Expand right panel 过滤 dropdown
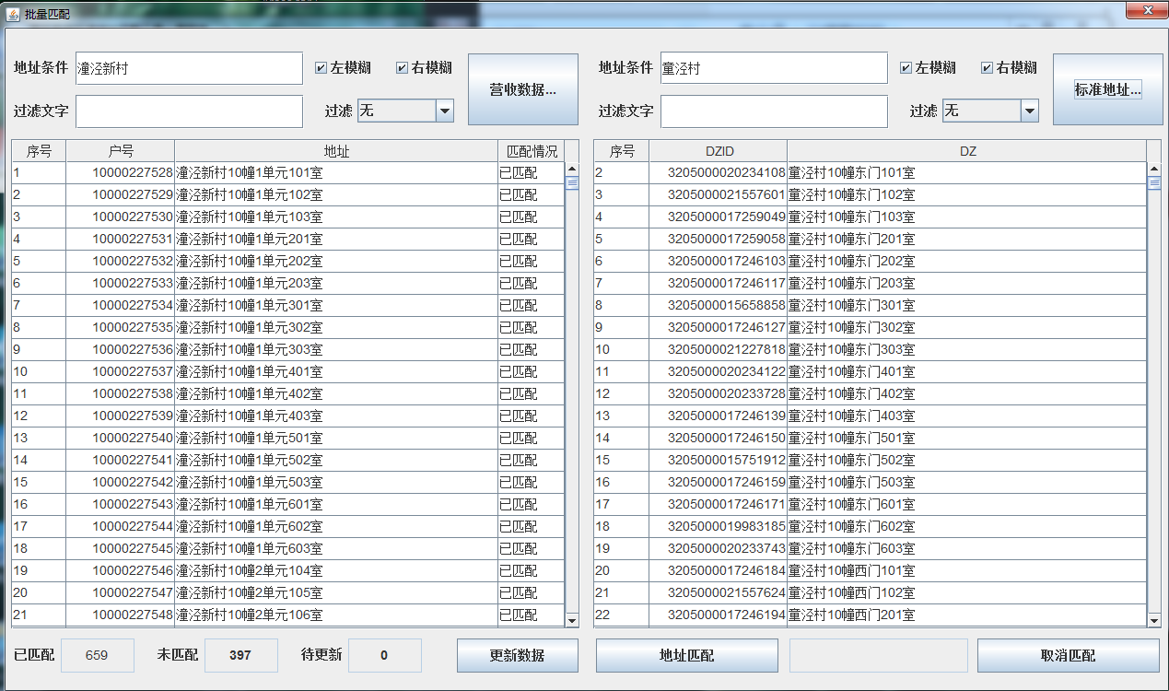The height and width of the screenshot is (691, 1169). click(x=1029, y=111)
